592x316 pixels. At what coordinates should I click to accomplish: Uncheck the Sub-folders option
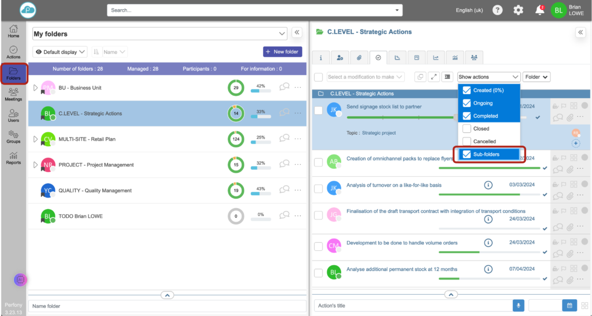[x=467, y=154]
